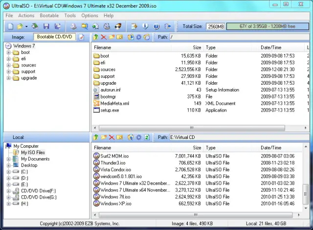313x230 pixels.
Task: Select setup.exe in the image file list
Action: (110, 110)
